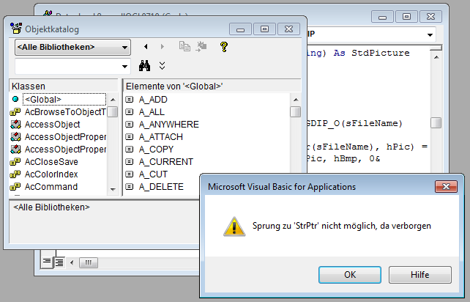Click the search text input field
Viewport: 470px width, 302px height.
67,67
